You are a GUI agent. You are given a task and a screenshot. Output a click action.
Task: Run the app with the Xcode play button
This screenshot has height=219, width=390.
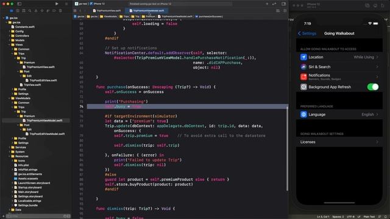(x=57, y=4)
